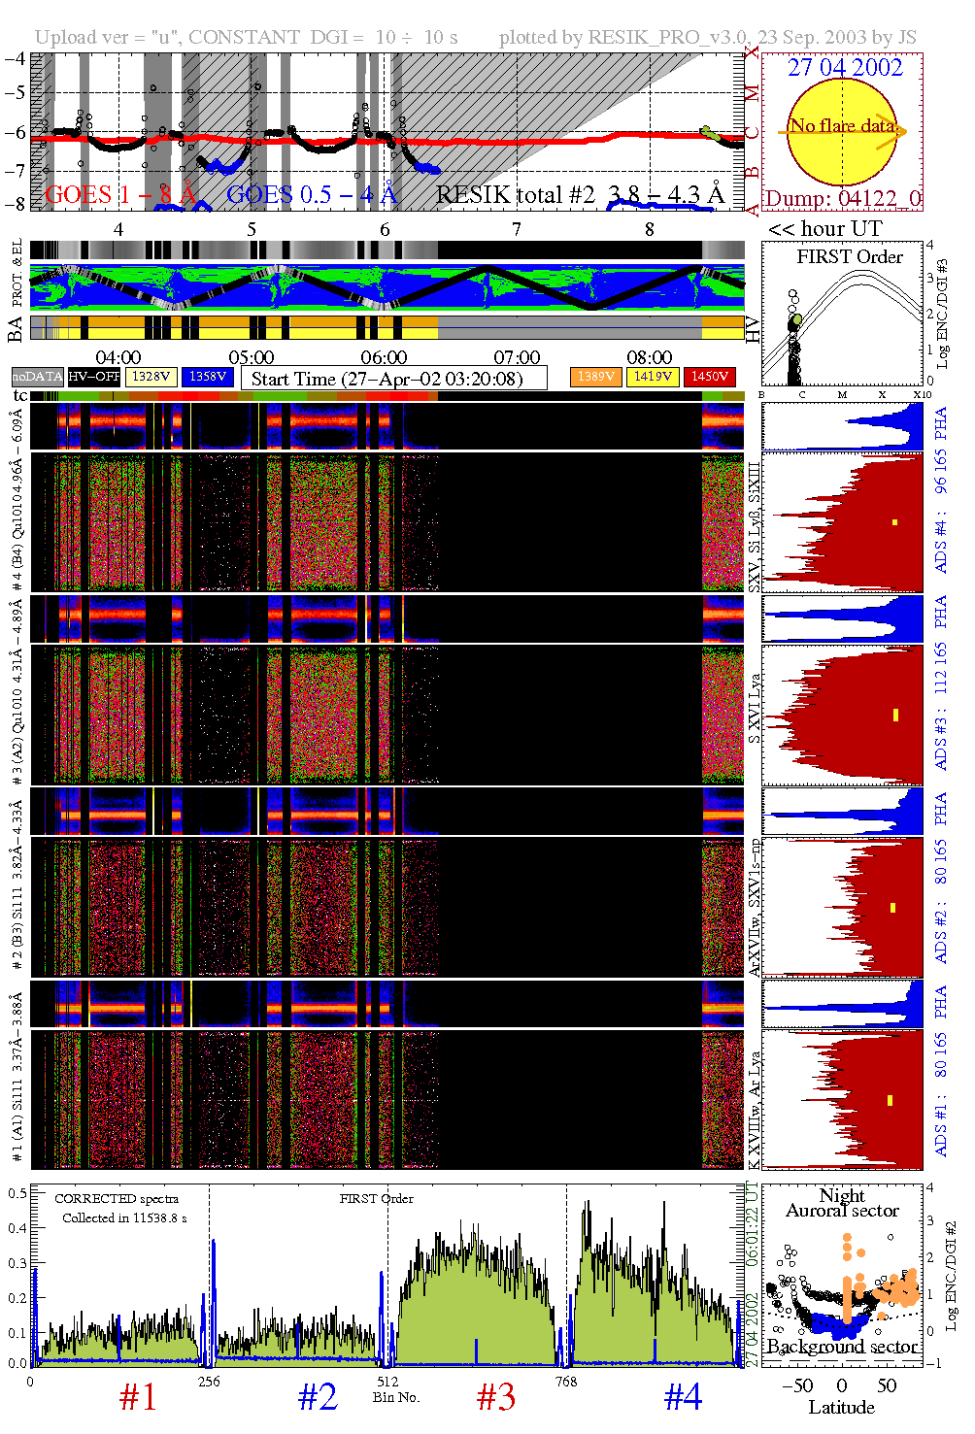The width and height of the screenshot is (975, 1434).
Task: Click the 1328V voltage legend swatch
Action: [151, 377]
